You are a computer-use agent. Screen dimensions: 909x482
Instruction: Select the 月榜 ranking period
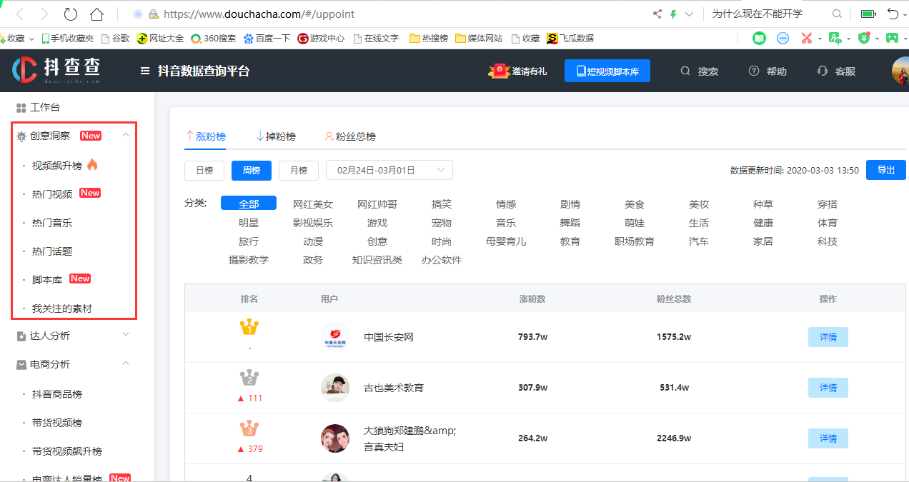(x=299, y=171)
